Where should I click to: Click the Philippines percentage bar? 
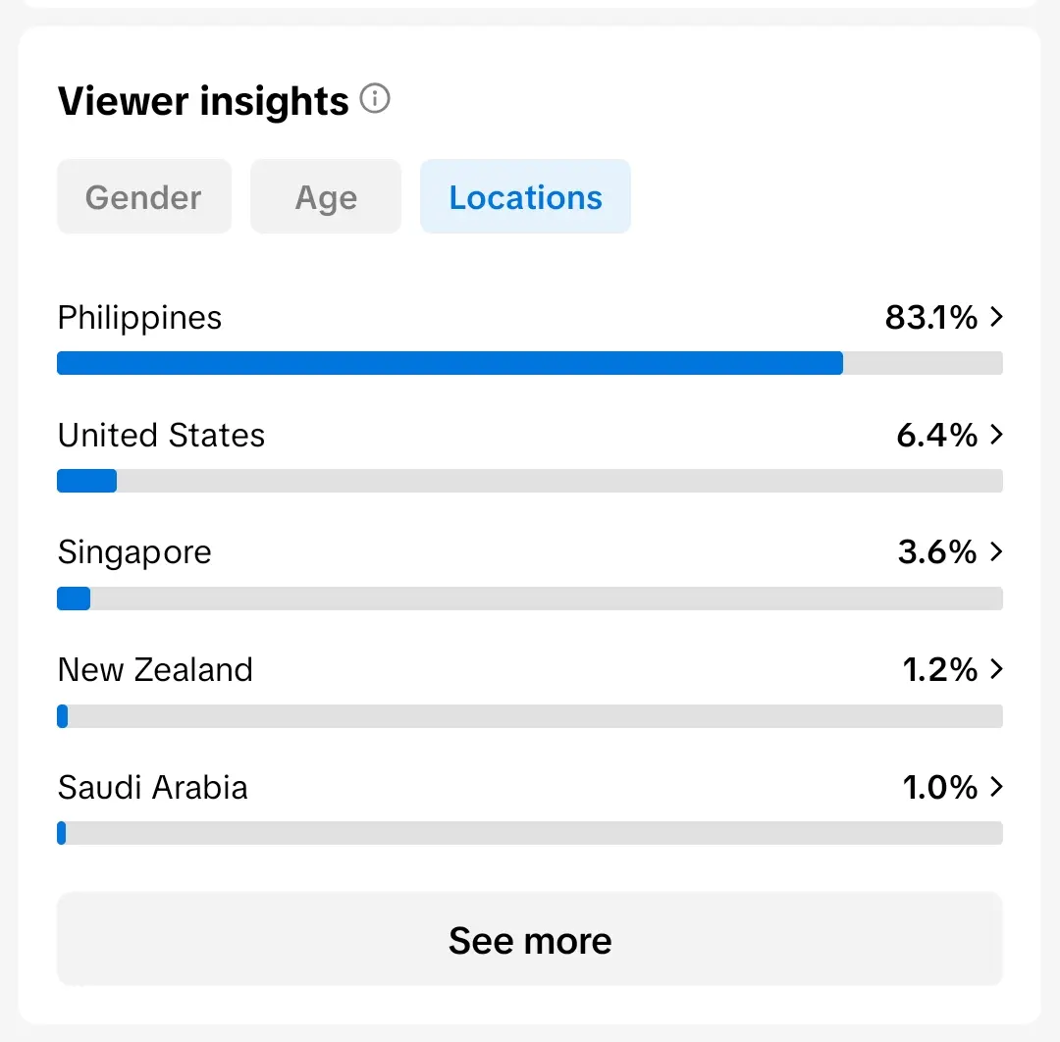(530, 363)
